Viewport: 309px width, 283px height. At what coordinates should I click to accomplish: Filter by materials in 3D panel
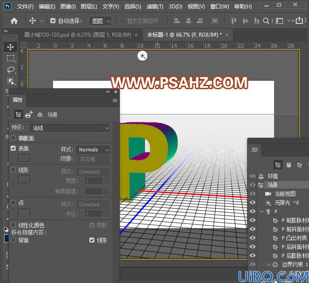pyautogui.click(x=300, y=165)
